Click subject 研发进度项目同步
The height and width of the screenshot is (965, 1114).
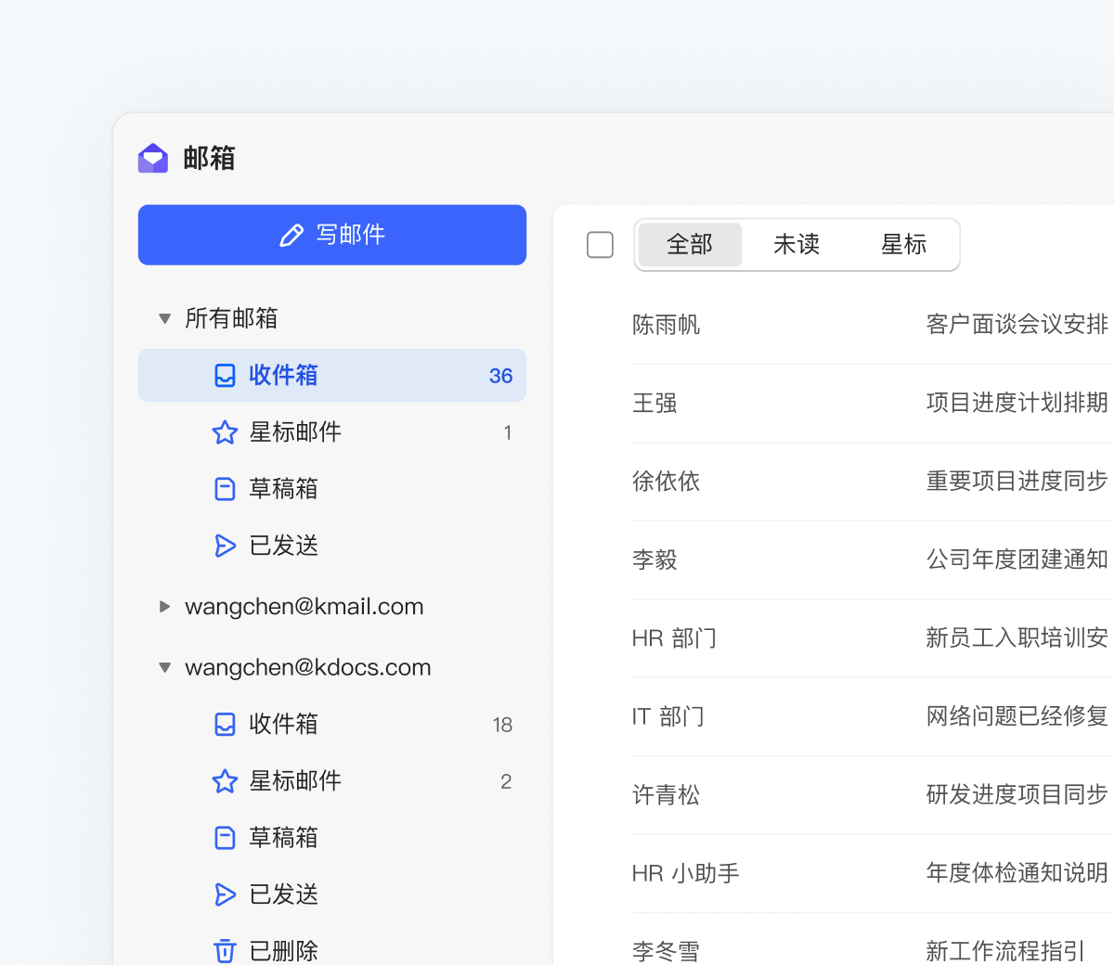[x=1017, y=794]
